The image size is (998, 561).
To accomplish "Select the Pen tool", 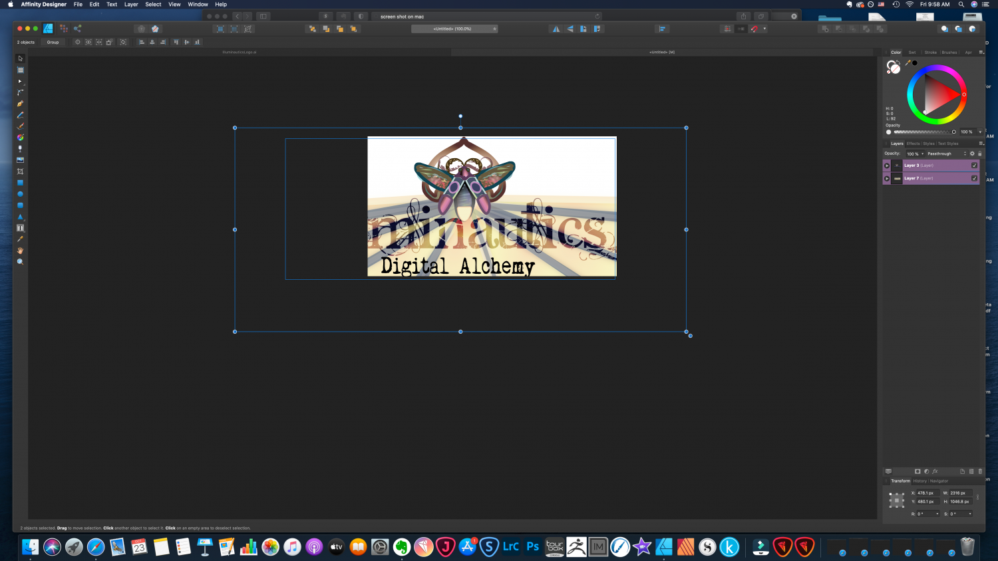I will pyautogui.click(x=19, y=103).
